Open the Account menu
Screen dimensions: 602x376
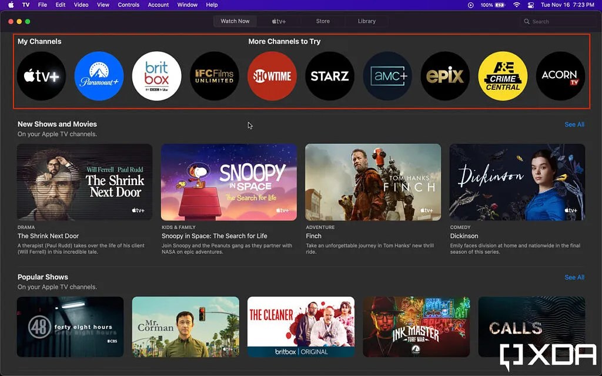click(x=158, y=5)
